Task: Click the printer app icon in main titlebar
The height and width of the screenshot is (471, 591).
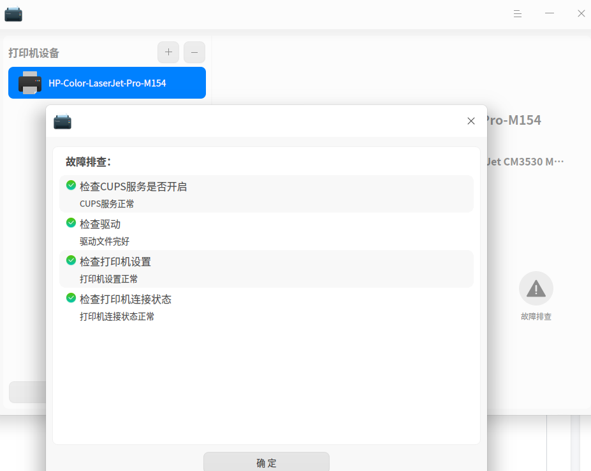Action: click(x=13, y=14)
